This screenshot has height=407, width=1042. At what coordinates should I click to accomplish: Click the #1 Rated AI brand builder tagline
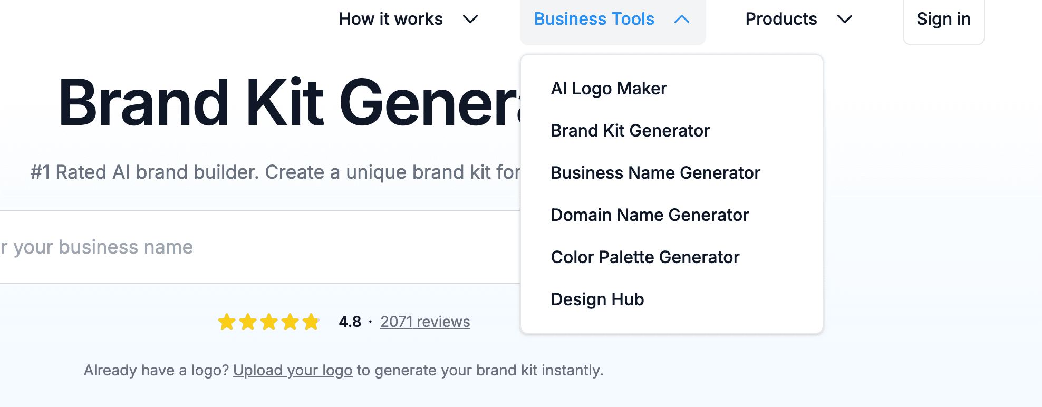275,172
